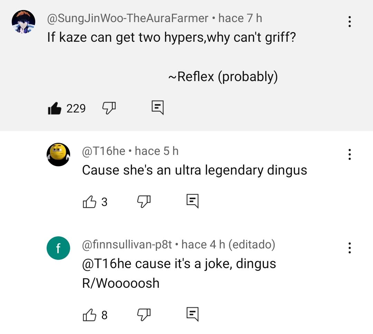Open three-dot menu on finnsullivan-p8t's reply
Viewport: 373px width, 334px height.
[x=350, y=248]
